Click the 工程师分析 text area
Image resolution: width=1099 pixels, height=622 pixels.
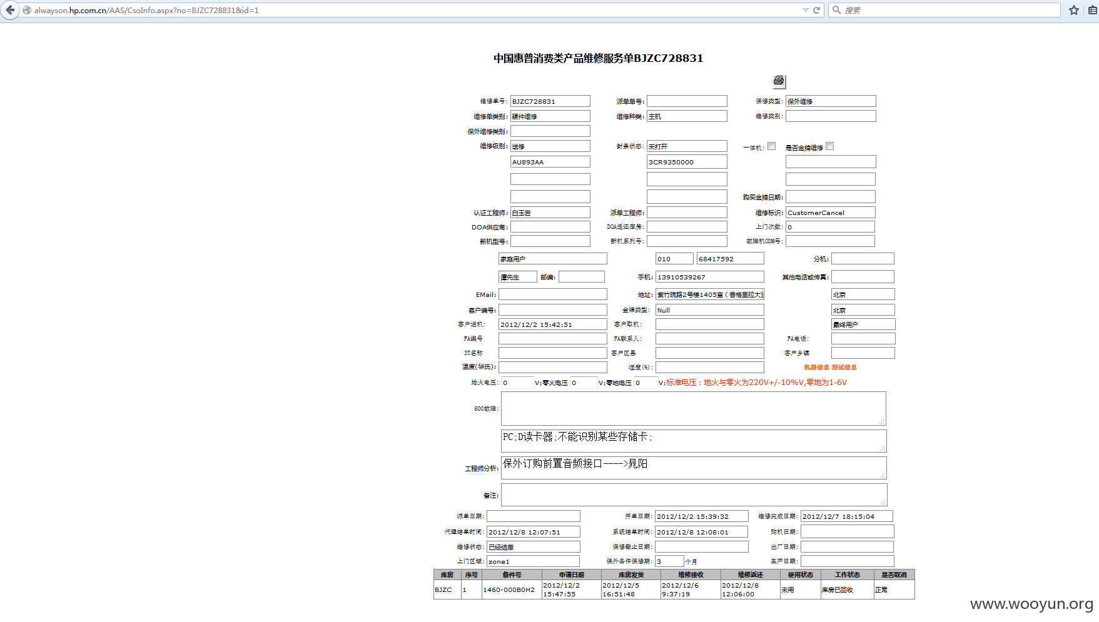click(x=694, y=468)
